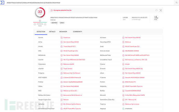Switch to the DETECTION tab
This screenshot has height=112, width=179.
[41, 32]
